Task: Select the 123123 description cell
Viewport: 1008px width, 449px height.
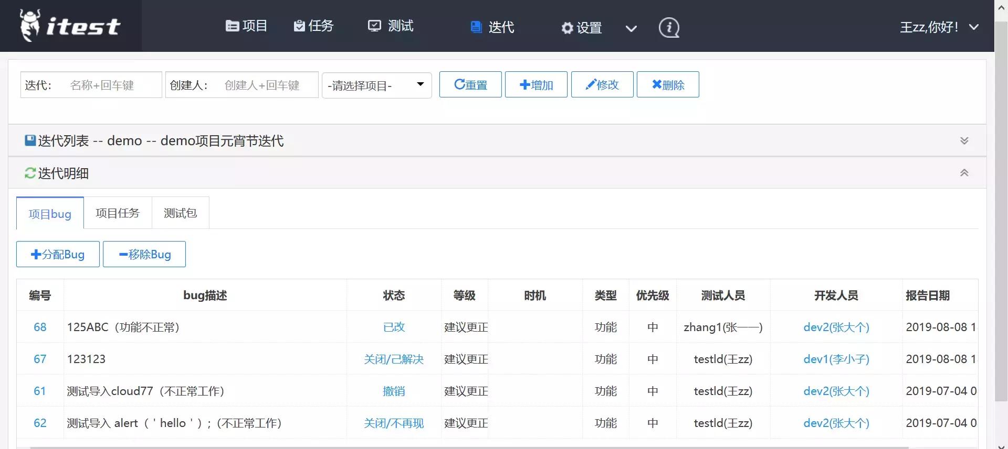Action: [x=205, y=359]
